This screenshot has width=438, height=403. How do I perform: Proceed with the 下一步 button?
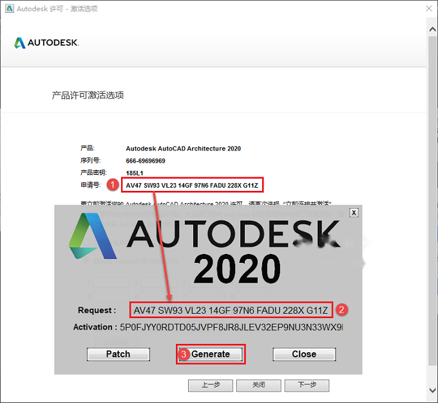(x=307, y=386)
